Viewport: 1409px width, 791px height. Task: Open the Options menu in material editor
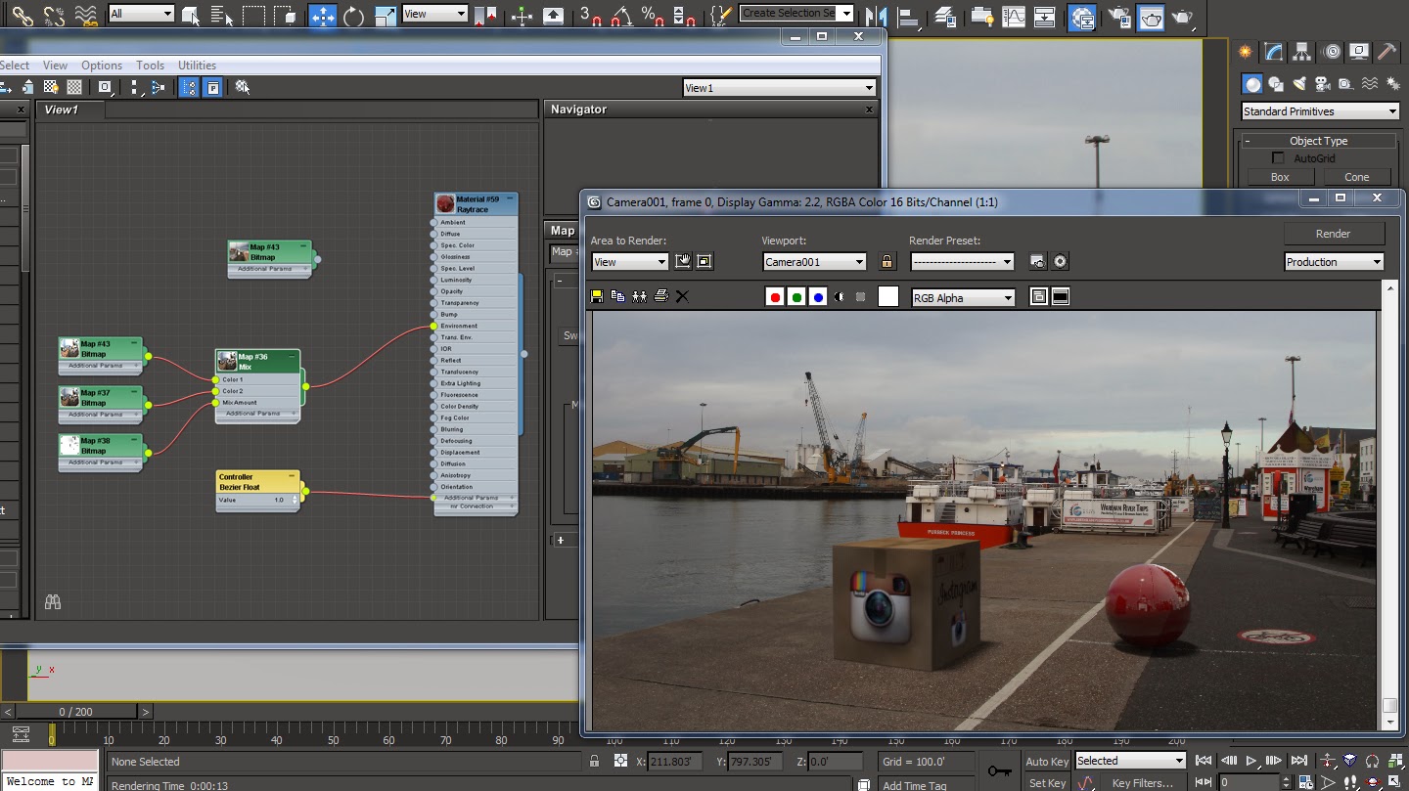(102, 66)
